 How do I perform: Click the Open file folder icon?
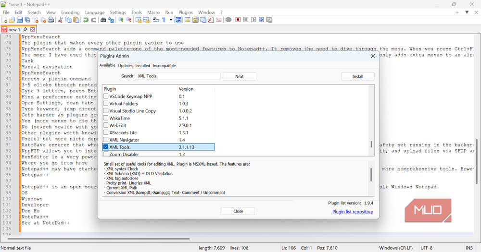(12, 20)
